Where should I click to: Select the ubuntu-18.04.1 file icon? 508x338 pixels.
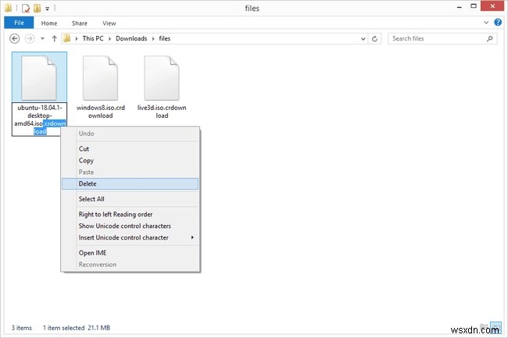click(39, 77)
